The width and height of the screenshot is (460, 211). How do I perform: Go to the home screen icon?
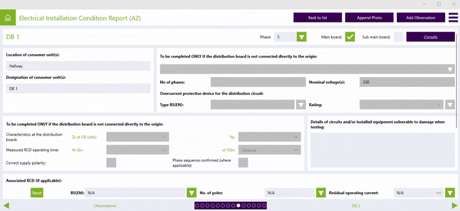8,18
